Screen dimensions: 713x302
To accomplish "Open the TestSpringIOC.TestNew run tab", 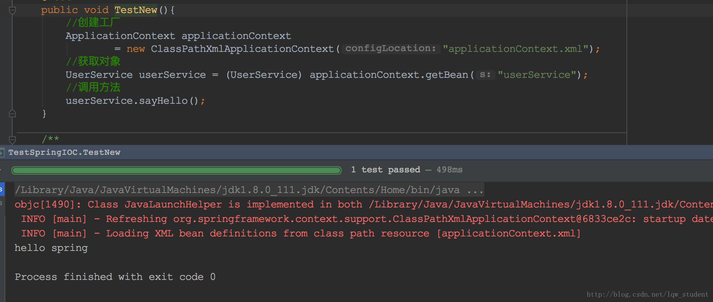I will click(x=64, y=153).
